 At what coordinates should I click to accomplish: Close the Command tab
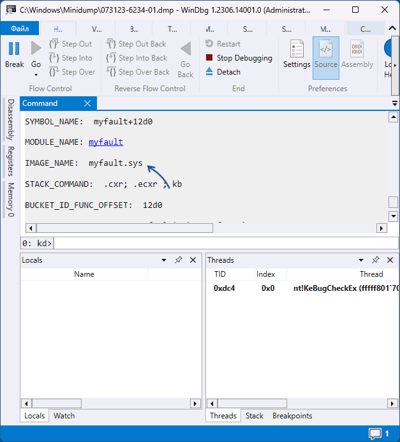coord(87,103)
